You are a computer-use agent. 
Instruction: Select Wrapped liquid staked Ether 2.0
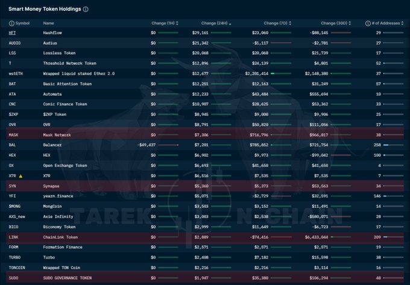click(x=79, y=74)
